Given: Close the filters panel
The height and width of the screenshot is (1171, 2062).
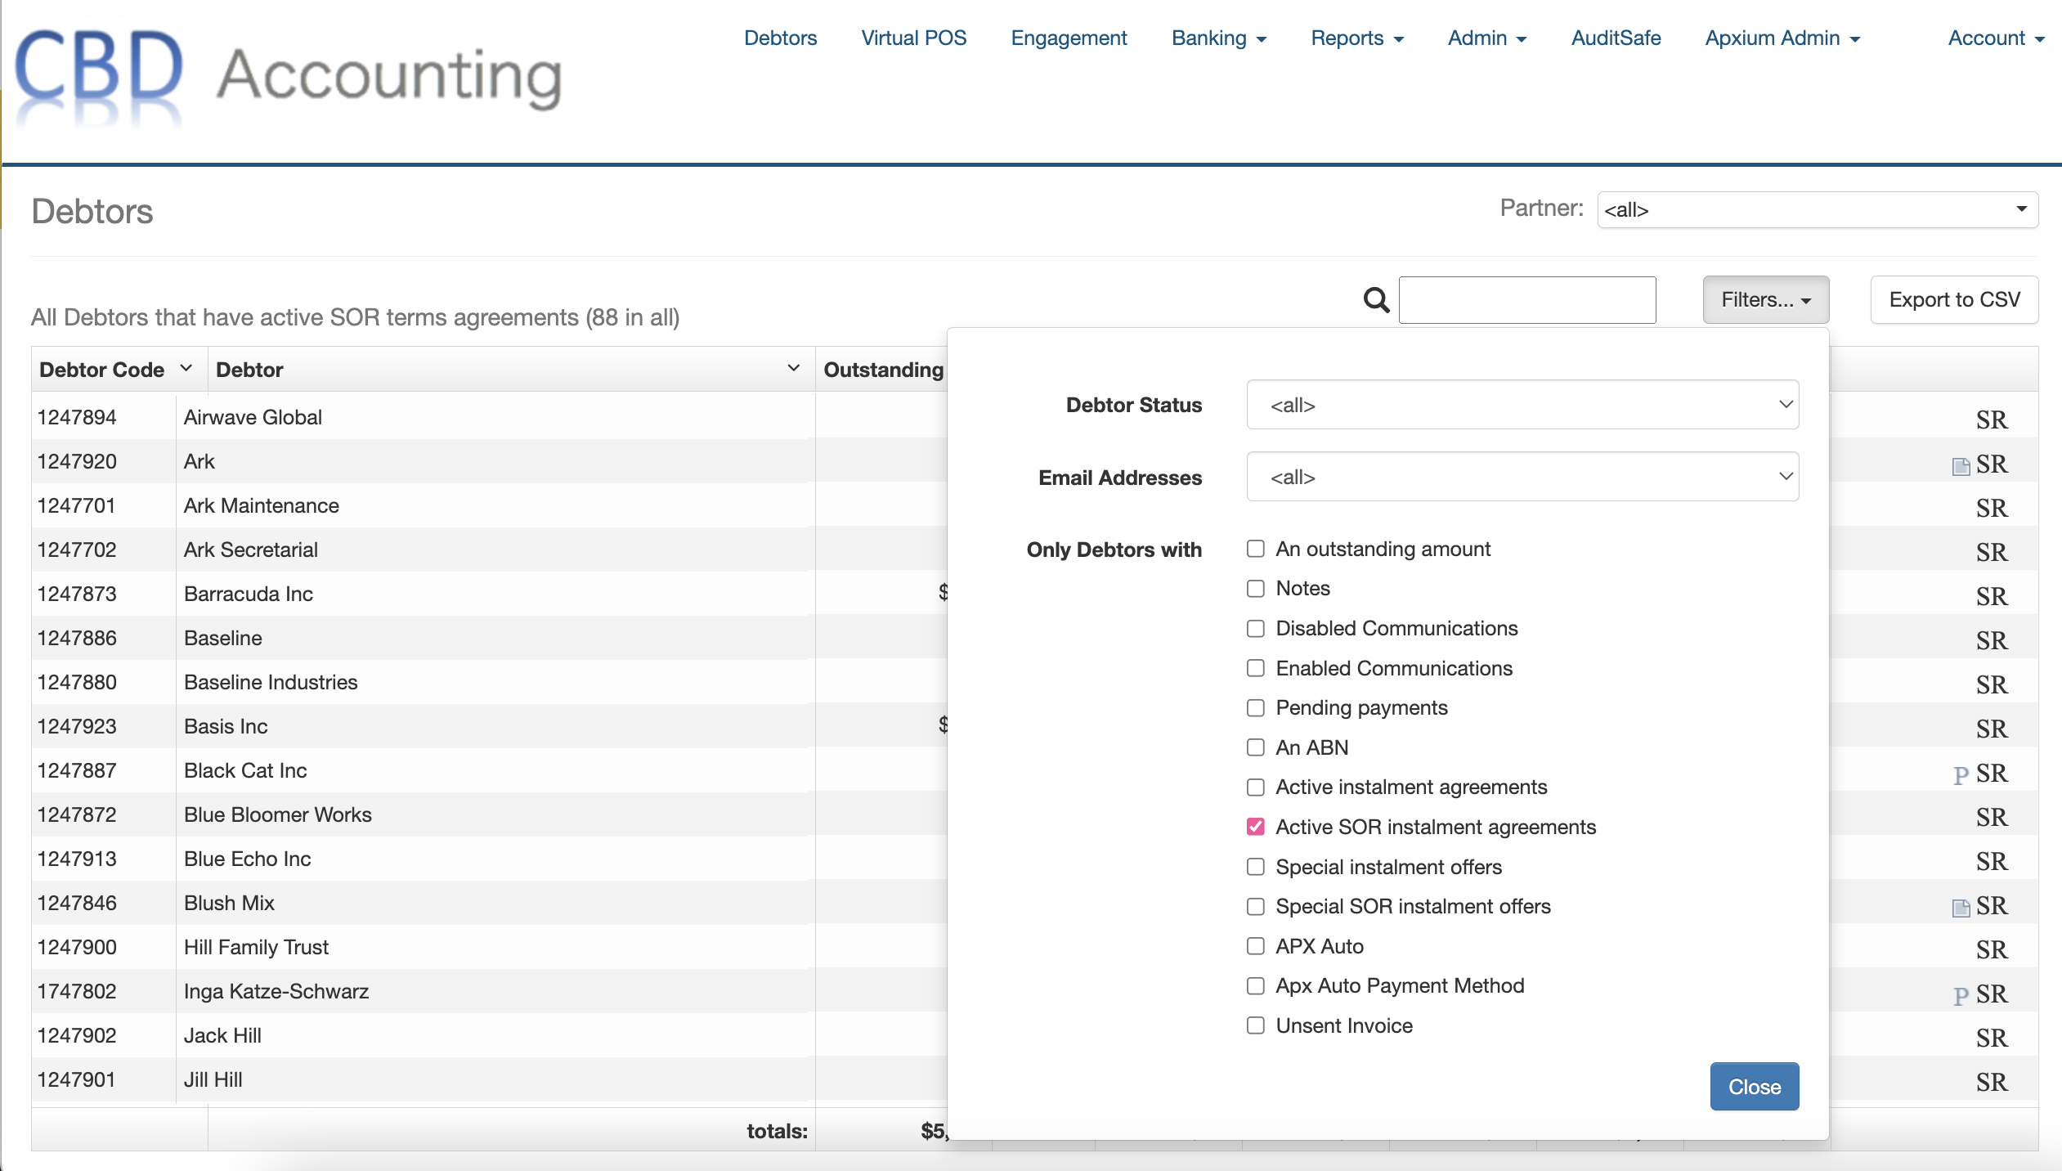Looking at the screenshot, I should click(x=1755, y=1087).
